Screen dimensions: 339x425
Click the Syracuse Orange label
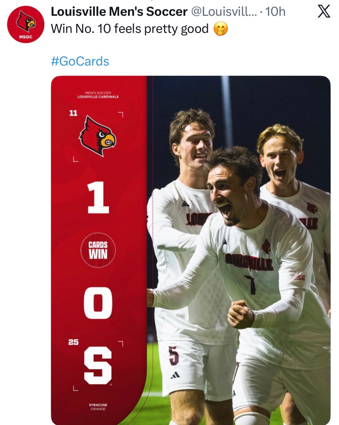98,407
